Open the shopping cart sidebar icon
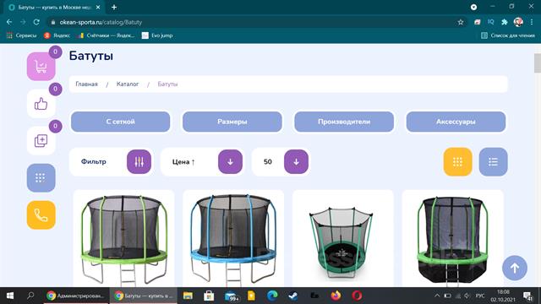The height and width of the screenshot is (304, 541). pyautogui.click(x=41, y=67)
